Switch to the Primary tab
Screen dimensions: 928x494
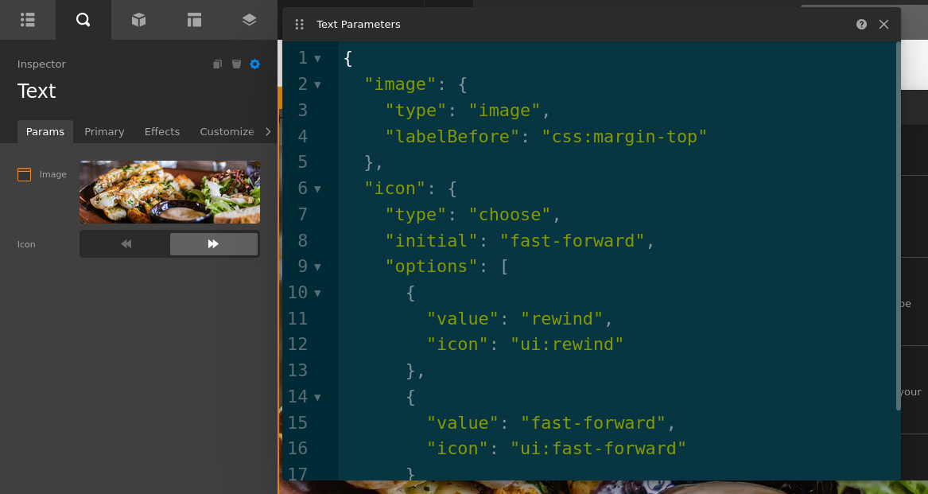pyautogui.click(x=104, y=132)
